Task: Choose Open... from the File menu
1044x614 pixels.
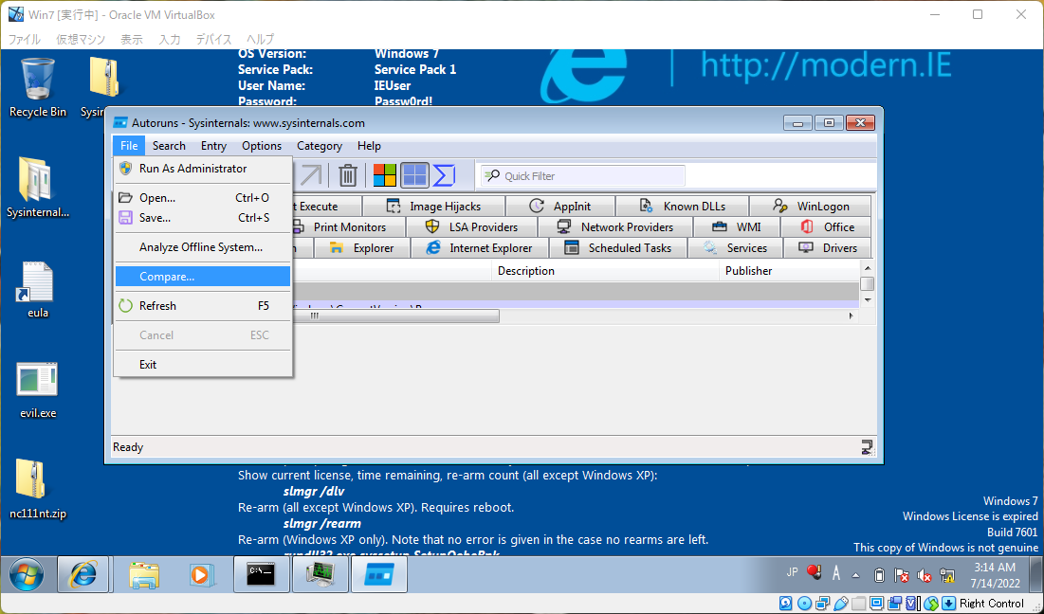Action: pos(203,198)
